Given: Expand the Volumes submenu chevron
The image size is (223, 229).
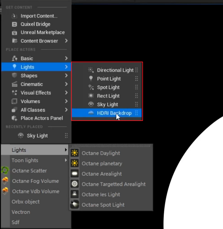Looking at the screenshot, I should point(66,101).
